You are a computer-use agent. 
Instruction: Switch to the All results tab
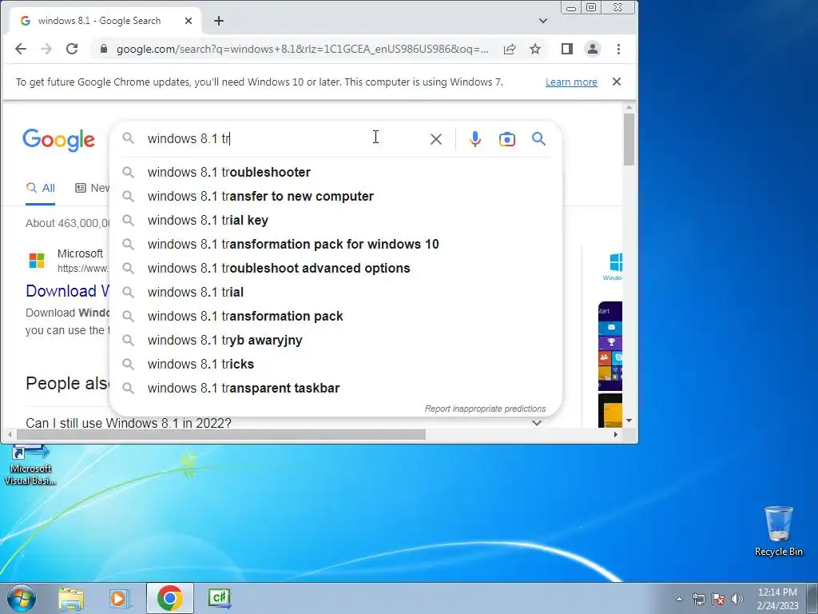(x=41, y=188)
